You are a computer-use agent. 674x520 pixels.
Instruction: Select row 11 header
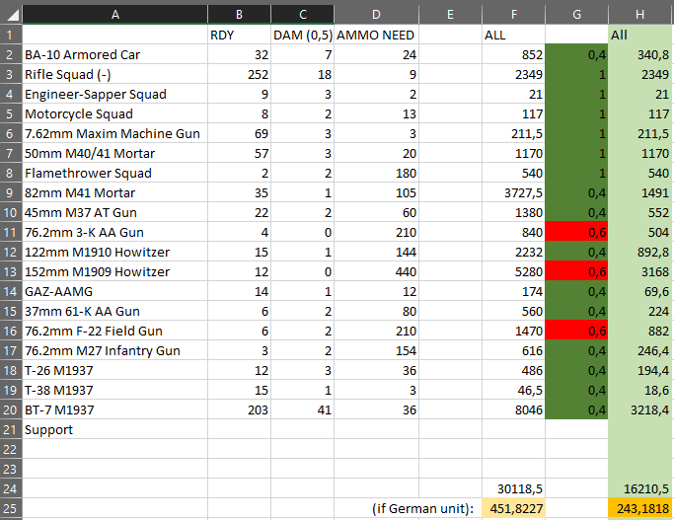pyautogui.click(x=11, y=232)
